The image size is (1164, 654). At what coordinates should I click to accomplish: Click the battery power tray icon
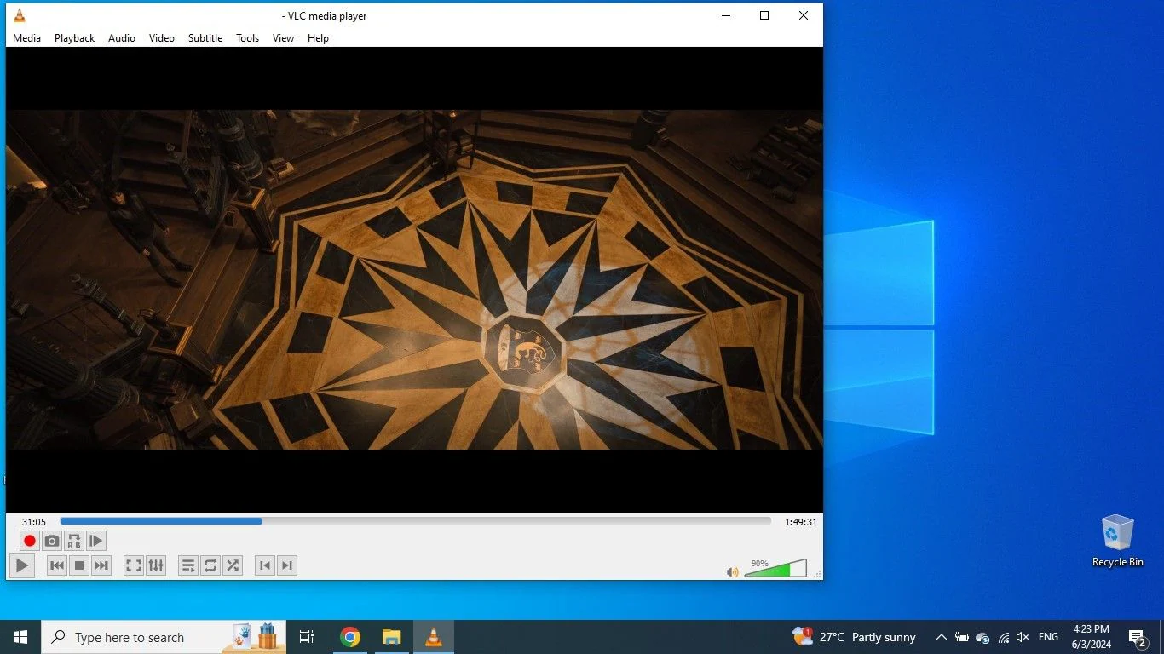coord(961,637)
